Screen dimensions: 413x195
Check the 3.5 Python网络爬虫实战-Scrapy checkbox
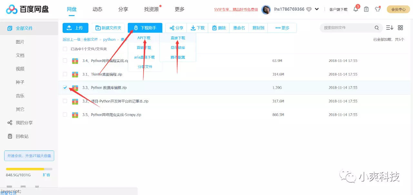pyautogui.click(x=65, y=115)
